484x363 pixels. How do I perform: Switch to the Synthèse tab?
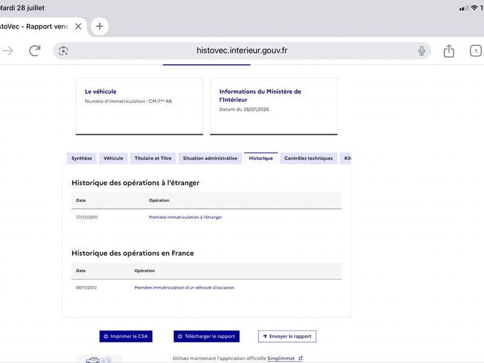coord(82,159)
